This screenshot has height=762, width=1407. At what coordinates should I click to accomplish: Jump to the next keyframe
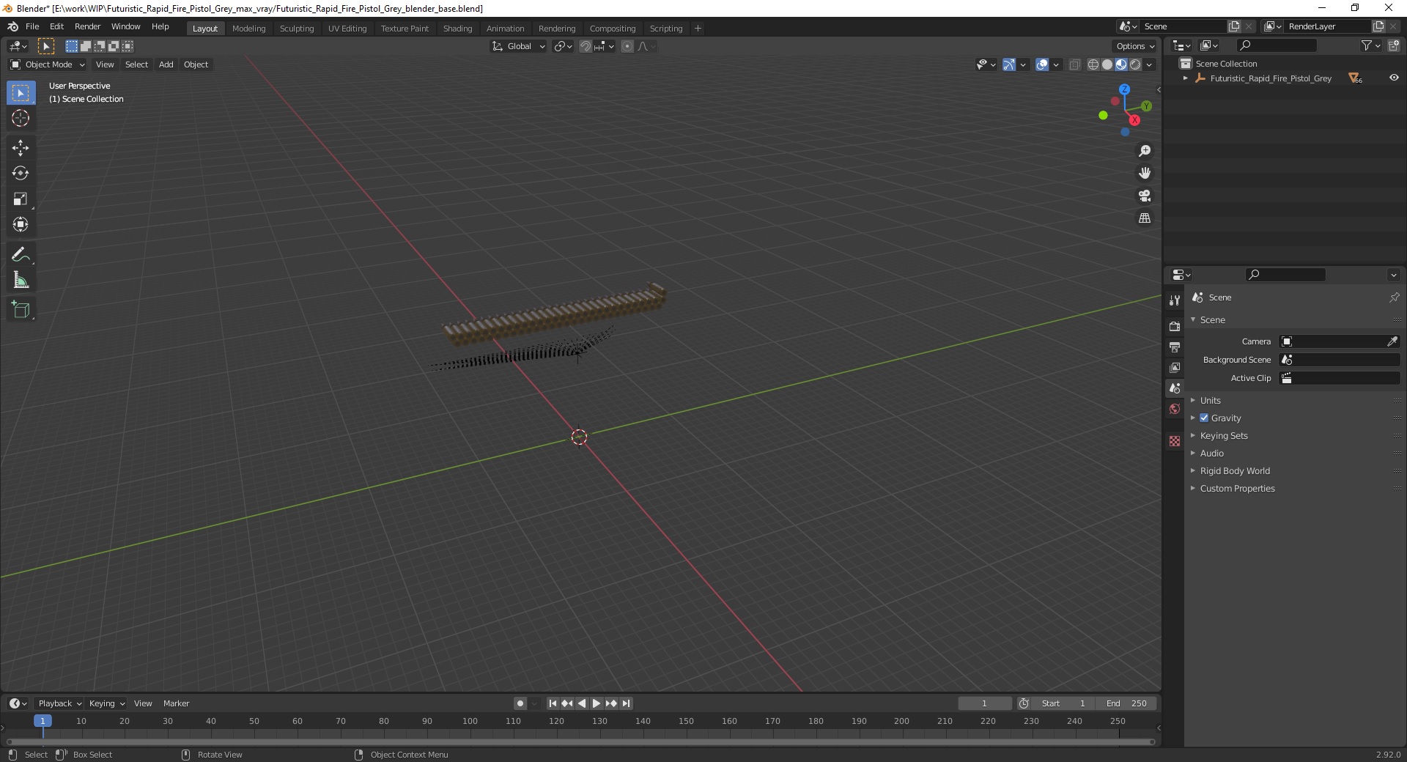pyautogui.click(x=611, y=703)
